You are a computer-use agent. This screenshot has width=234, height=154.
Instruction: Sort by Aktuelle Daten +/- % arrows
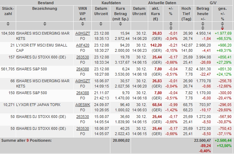[171, 24]
